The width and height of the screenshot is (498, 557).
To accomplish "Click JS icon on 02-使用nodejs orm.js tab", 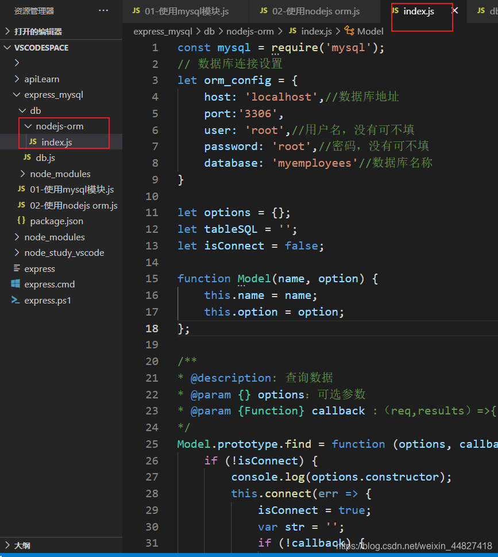I will (264, 11).
